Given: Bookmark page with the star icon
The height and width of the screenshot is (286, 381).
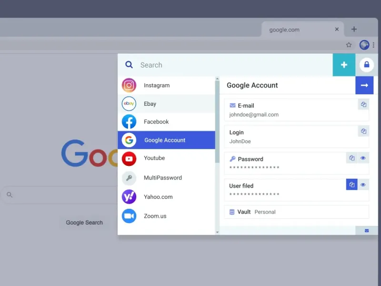Looking at the screenshot, I should (x=349, y=45).
